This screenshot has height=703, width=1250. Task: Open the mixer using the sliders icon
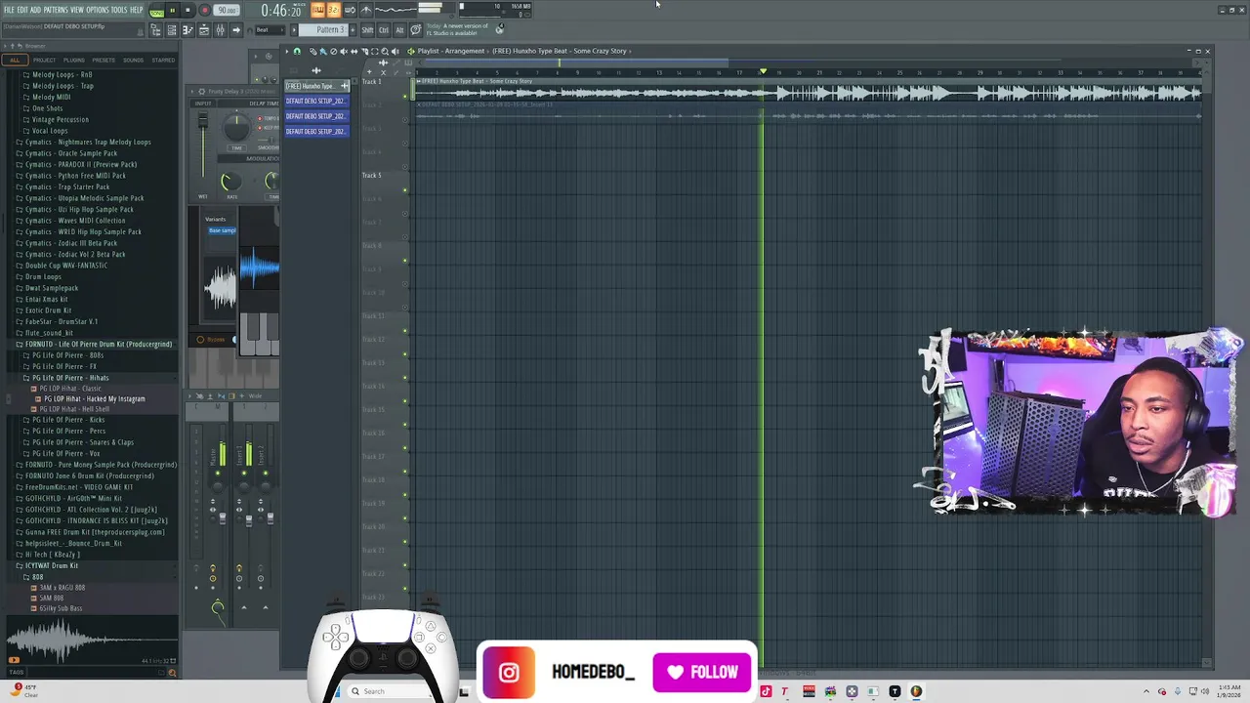(x=220, y=30)
